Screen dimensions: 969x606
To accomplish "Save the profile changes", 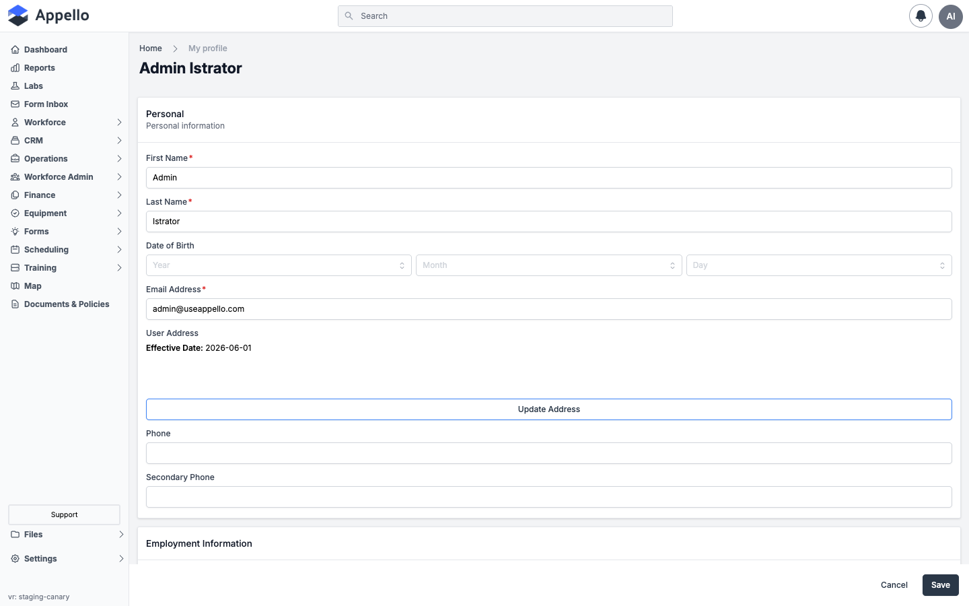I will coord(941,585).
